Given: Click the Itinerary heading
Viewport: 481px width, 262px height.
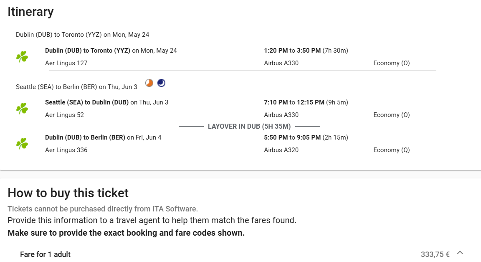Looking at the screenshot, I should (30, 12).
